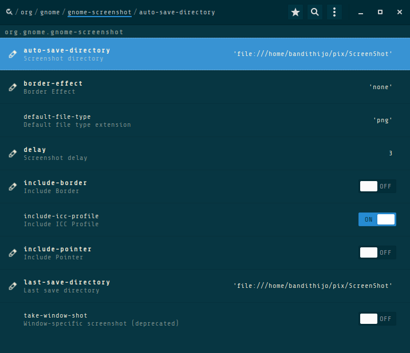The image size is (410, 353).
Task: Go to the gnome path segment
Action: [50, 12]
